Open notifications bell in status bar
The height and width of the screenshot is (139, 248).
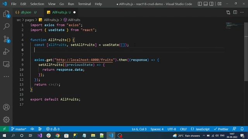click(x=242, y=129)
